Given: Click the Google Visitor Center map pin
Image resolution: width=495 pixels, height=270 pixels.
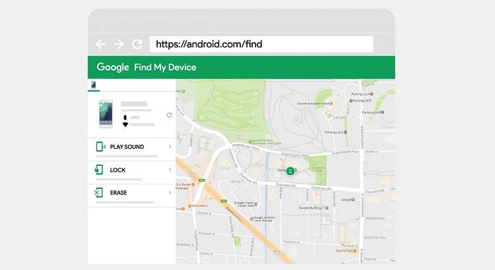Looking at the screenshot, I should (255, 204).
